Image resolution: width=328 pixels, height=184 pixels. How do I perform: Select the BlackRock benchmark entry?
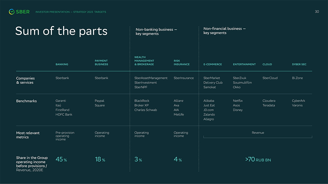click(x=142, y=101)
